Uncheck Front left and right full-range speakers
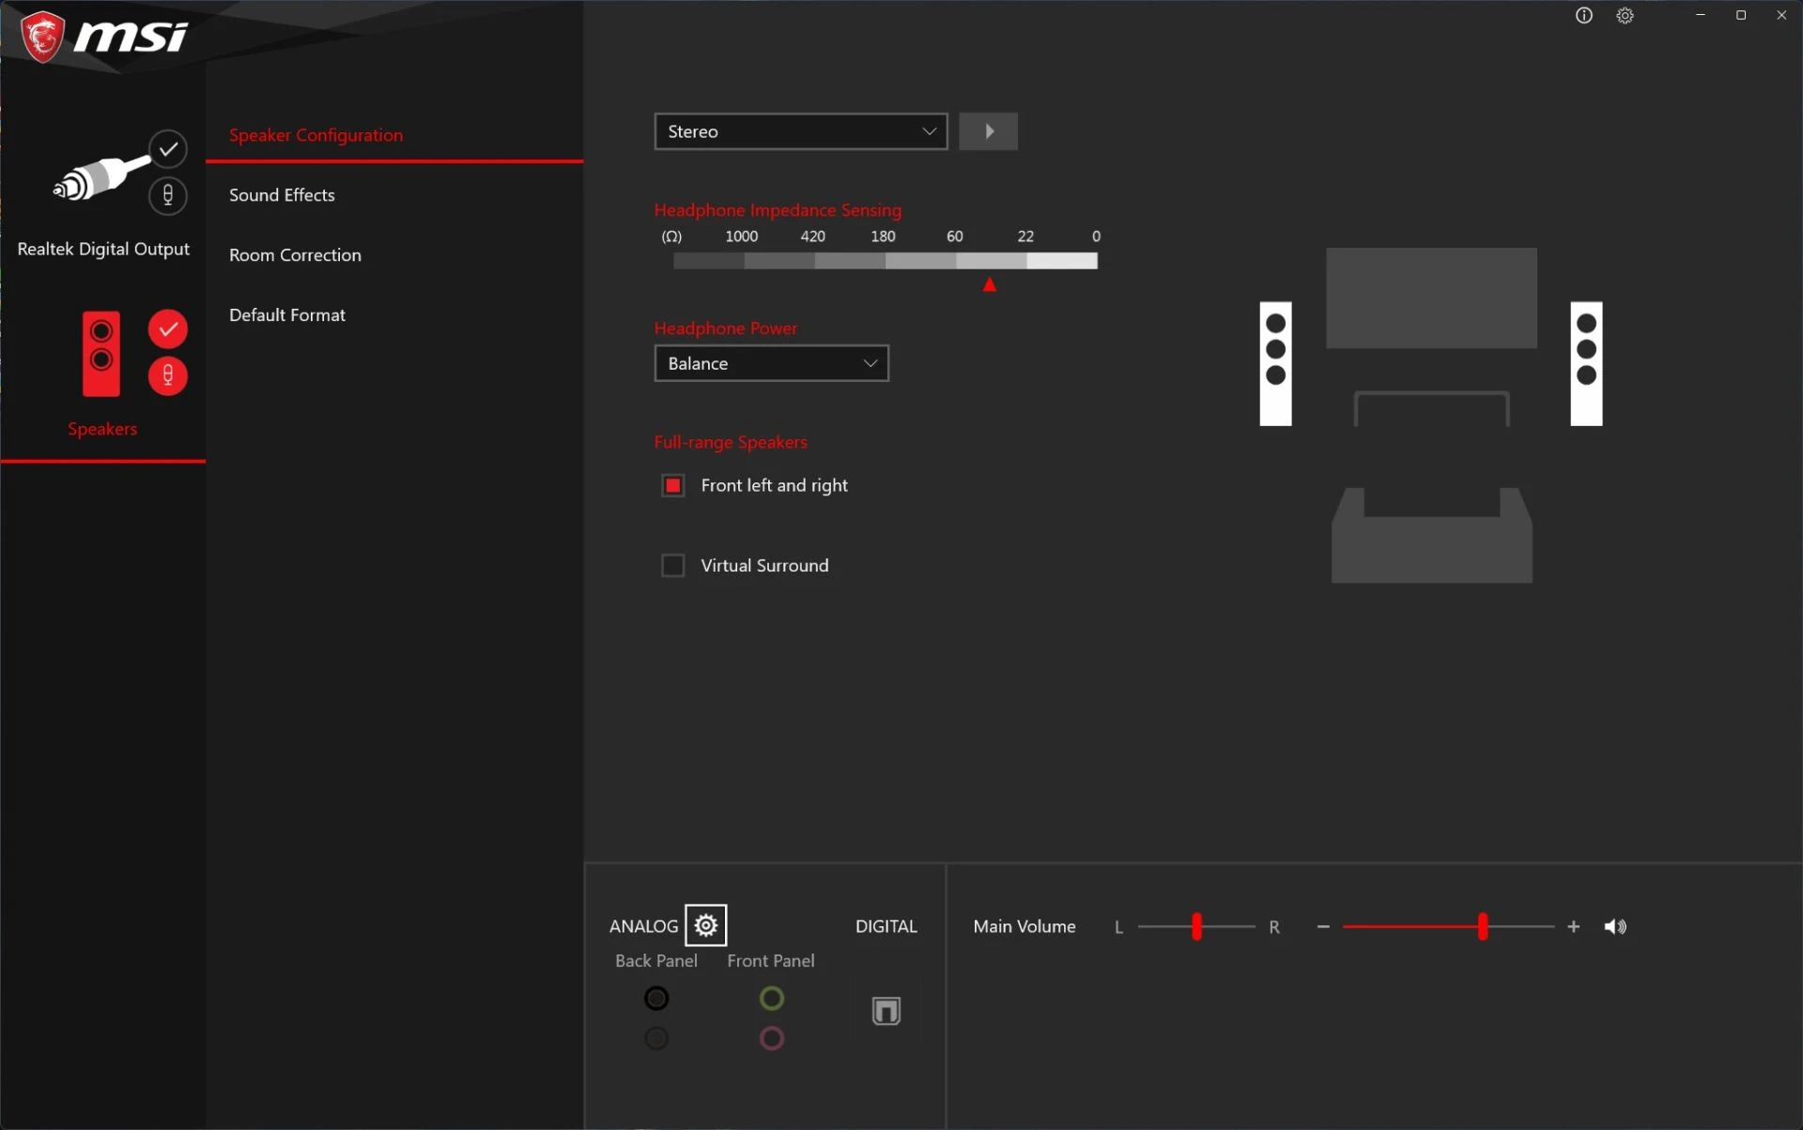The image size is (1803, 1130). coord(673,485)
